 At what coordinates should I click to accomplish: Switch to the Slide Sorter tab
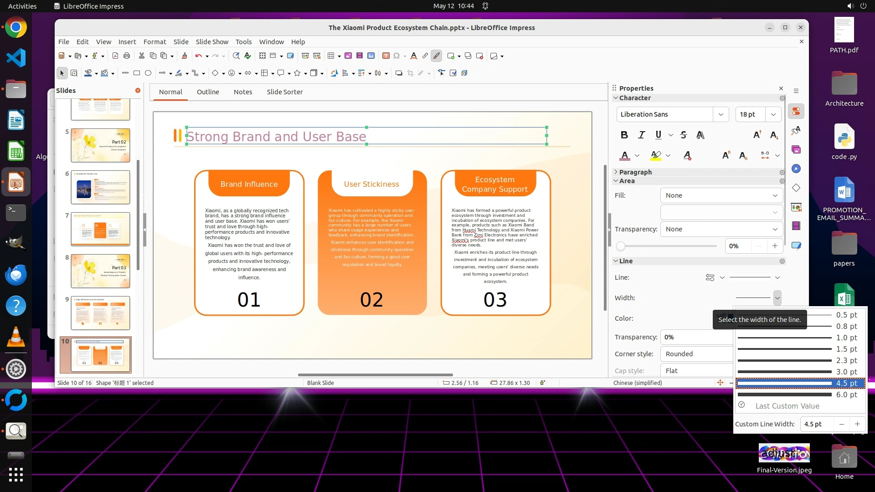coord(284,92)
